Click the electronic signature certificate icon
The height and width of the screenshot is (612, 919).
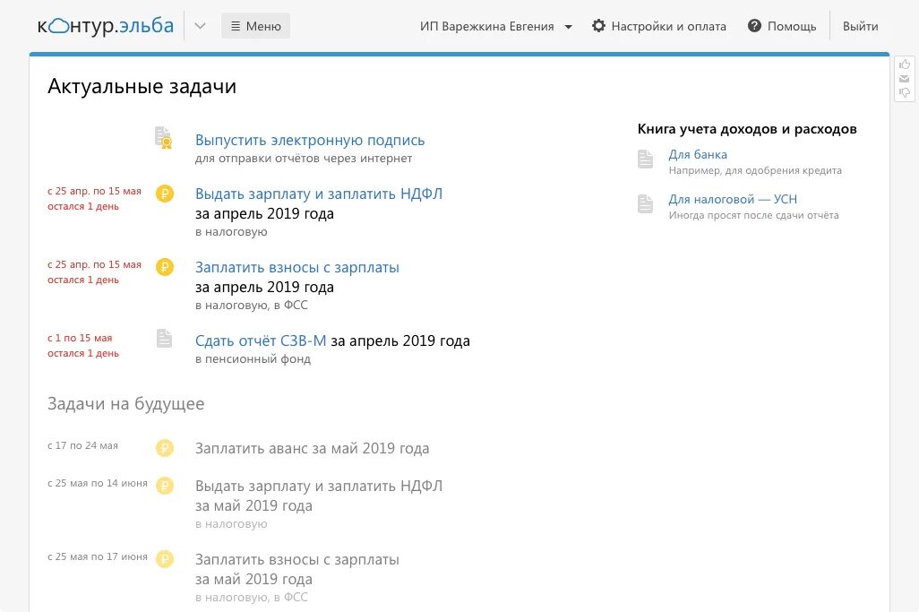pos(164,137)
